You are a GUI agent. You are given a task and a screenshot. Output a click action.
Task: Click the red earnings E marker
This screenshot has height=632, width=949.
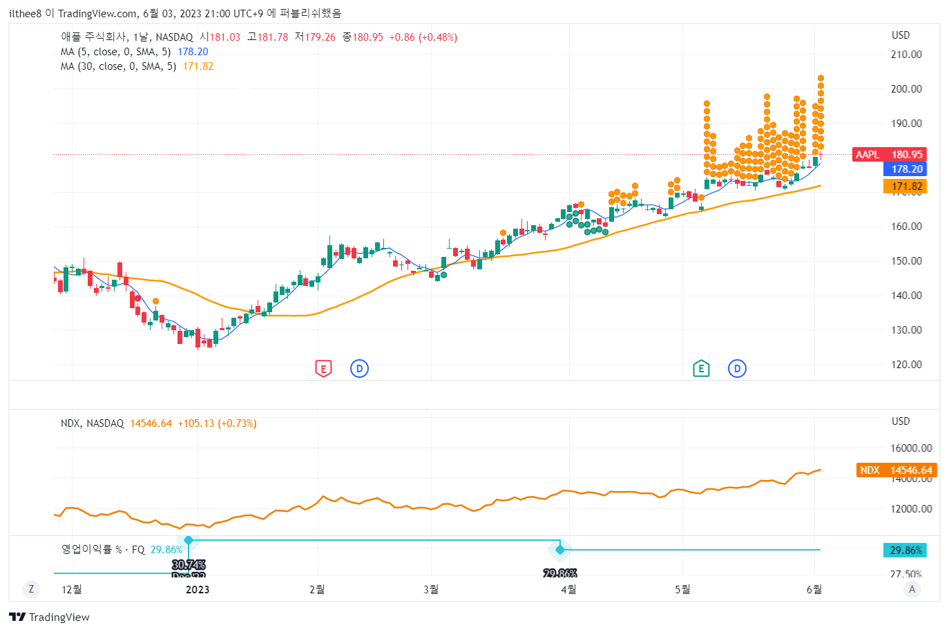tap(323, 369)
